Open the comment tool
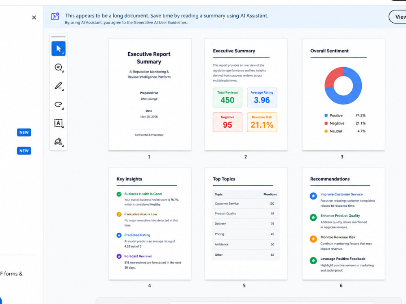406x304 pixels. [x=58, y=67]
